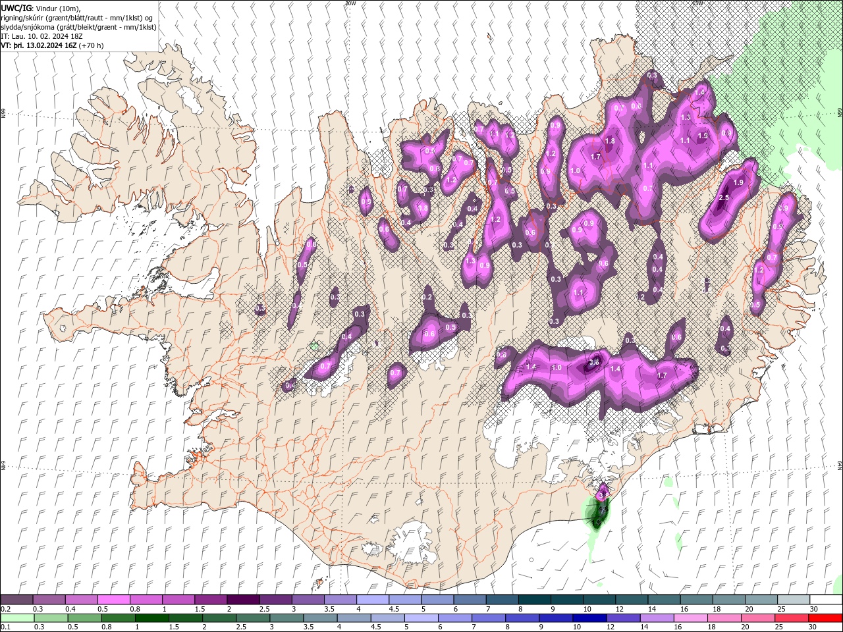This screenshot has height=632, width=843.
Task: Click the dark green rain cell on the southeast coast
Action: (x=598, y=513)
